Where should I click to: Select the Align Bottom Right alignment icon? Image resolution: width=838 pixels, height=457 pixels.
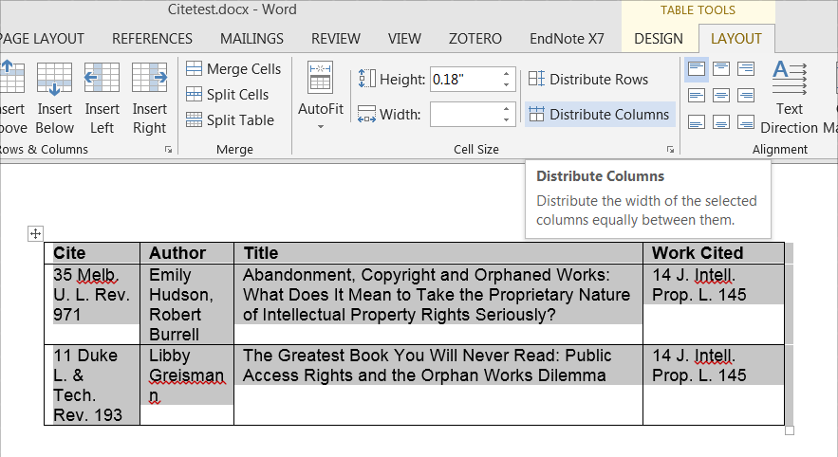coord(746,120)
